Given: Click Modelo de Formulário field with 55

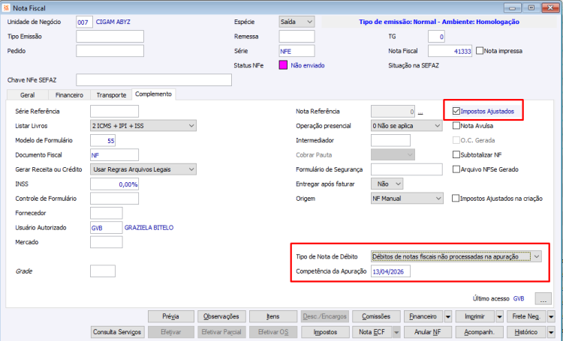Looking at the screenshot, I should (x=103, y=140).
